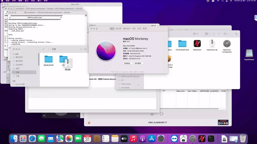Click the lock icon in Hackintool window
257x144 pixels.
pos(89,122)
